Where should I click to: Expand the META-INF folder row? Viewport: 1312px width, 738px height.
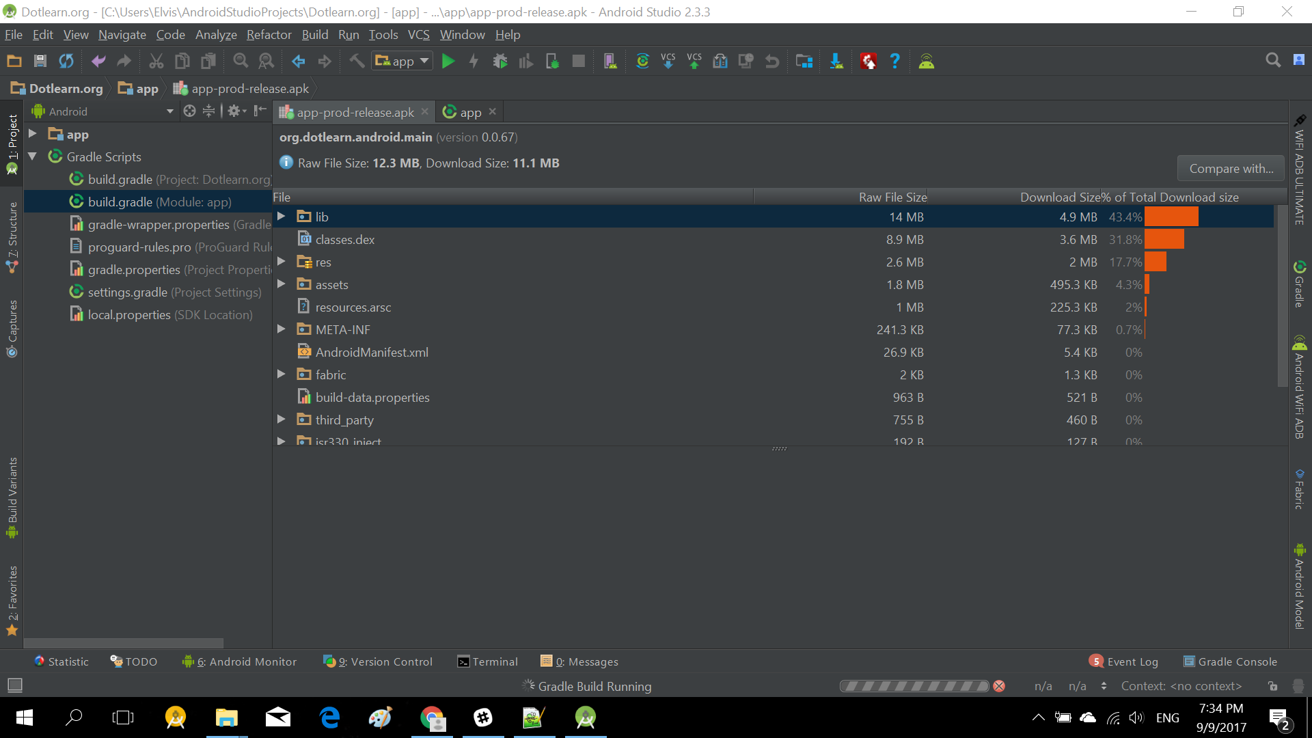(x=281, y=329)
